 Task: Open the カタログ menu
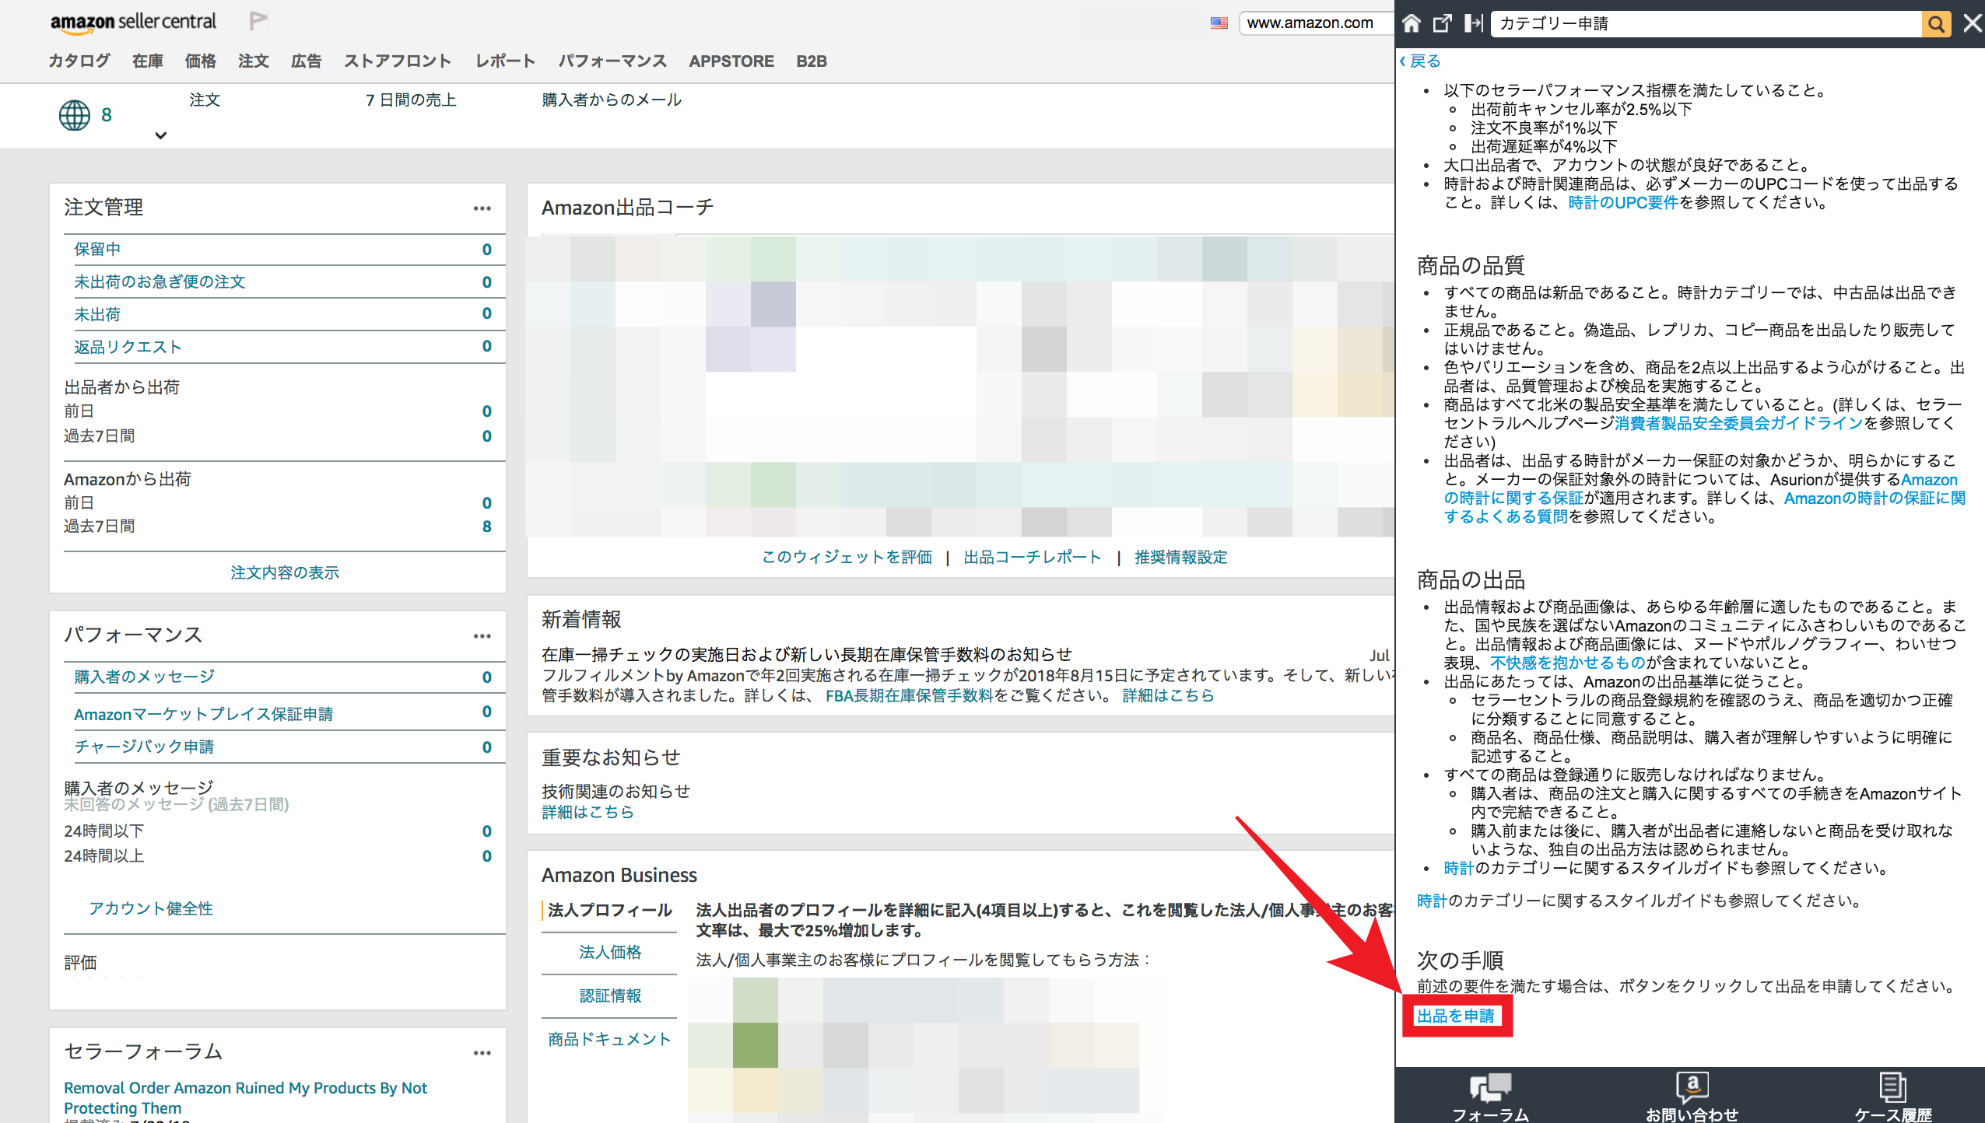[79, 61]
